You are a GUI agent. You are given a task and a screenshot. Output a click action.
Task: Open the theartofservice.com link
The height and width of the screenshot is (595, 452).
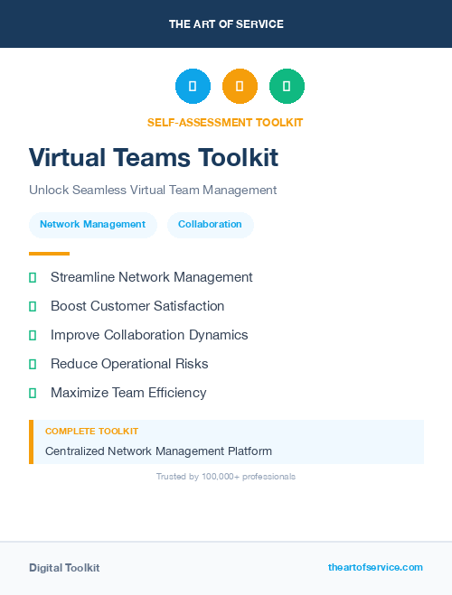pyautogui.click(x=375, y=567)
